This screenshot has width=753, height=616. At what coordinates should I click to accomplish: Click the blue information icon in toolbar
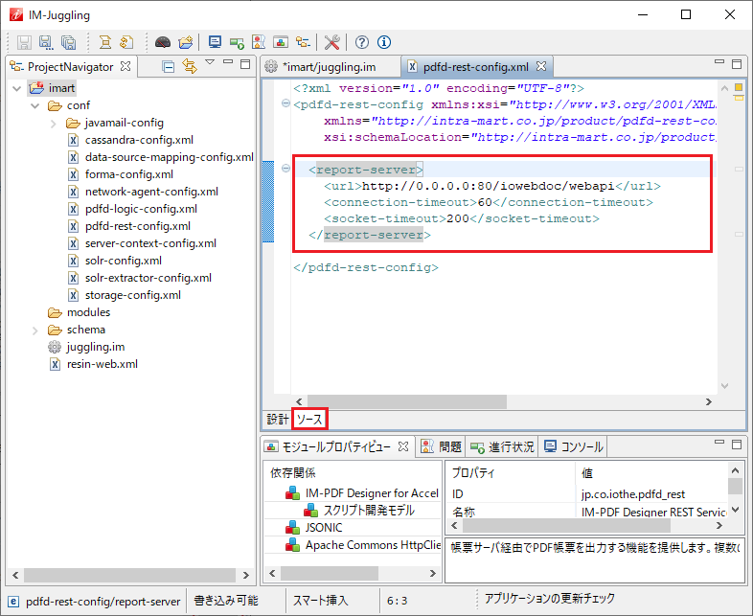point(384,42)
